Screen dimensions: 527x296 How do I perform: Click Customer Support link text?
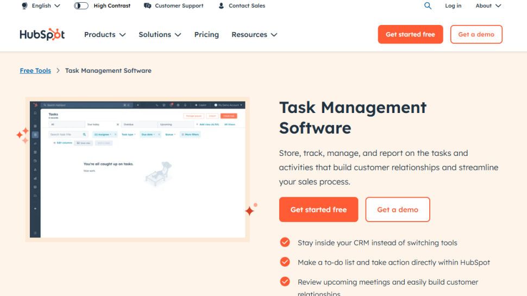click(179, 6)
